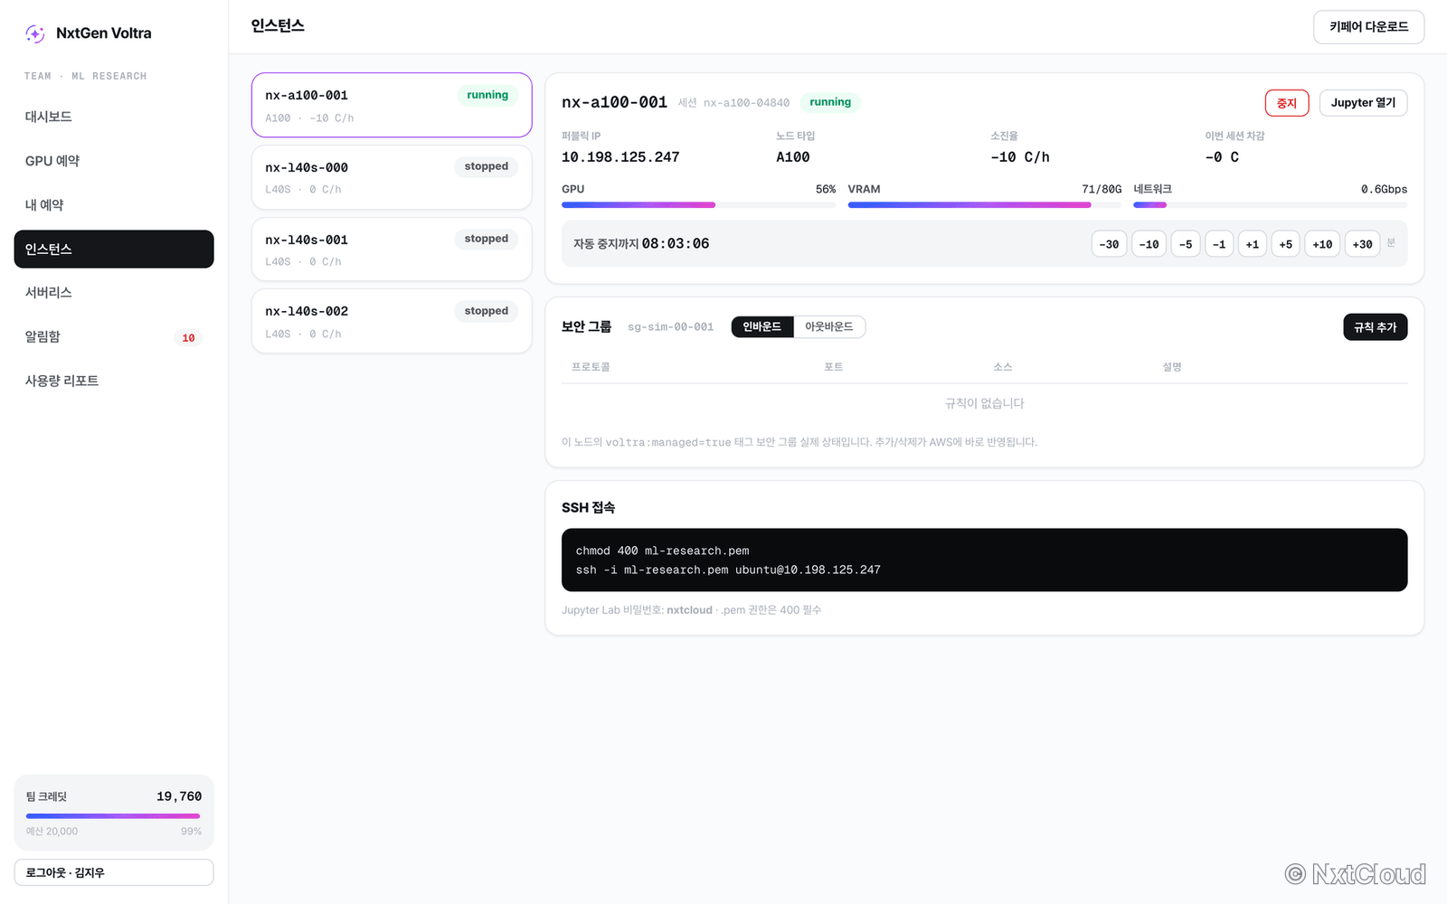Screen dimensions: 1447x904
Task: Click the -10 minutes timer button
Action: pyautogui.click(x=1149, y=244)
